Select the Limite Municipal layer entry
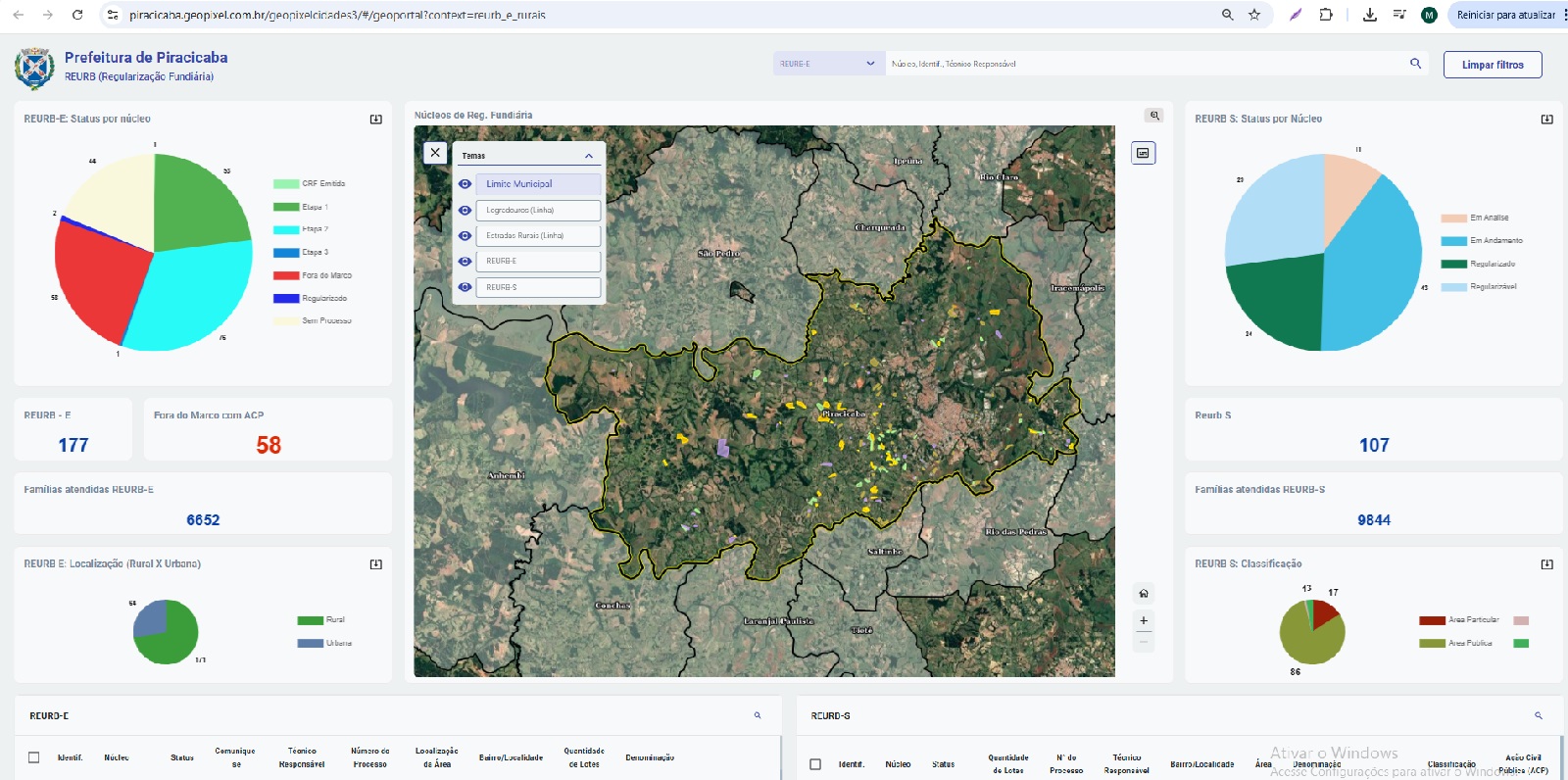This screenshot has width=1568, height=780. tap(538, 184)
